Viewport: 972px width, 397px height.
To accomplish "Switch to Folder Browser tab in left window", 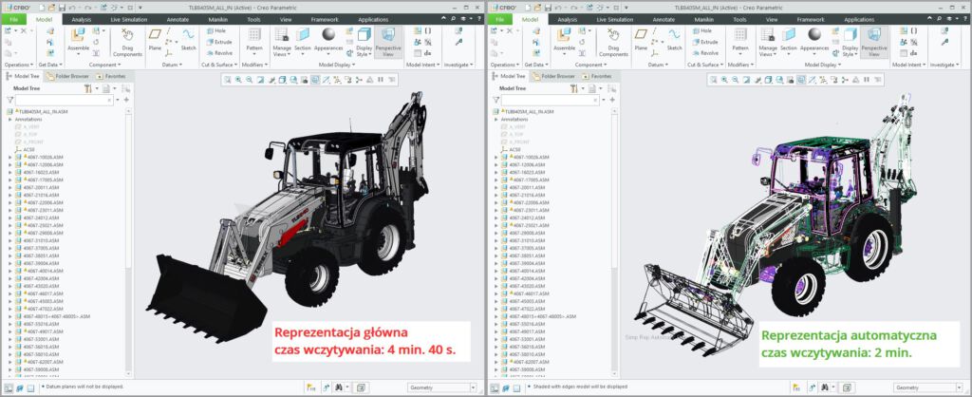I will pyautogui.click(x=68, y=76).
